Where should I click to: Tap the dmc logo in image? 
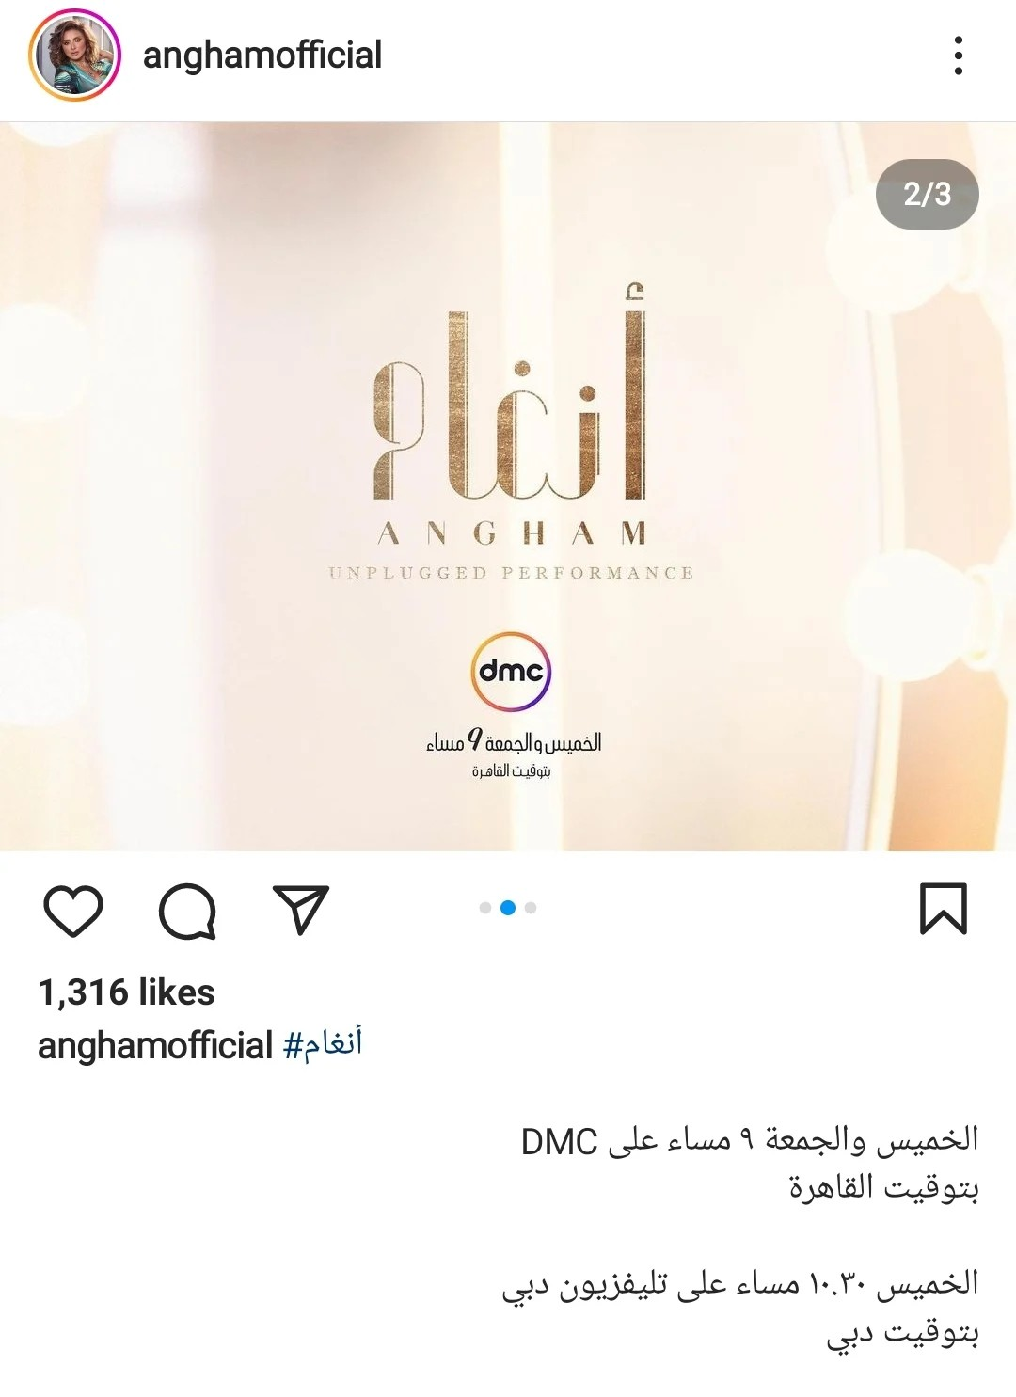(x=511, y=672)
